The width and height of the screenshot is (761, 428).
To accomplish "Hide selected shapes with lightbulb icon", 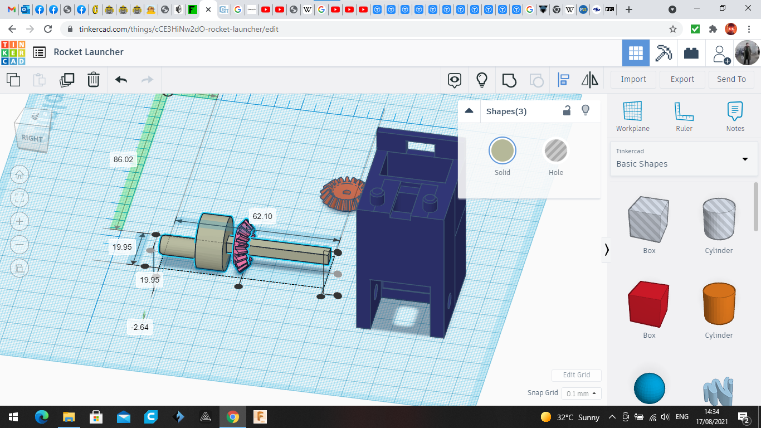I will tap(586, 110).
